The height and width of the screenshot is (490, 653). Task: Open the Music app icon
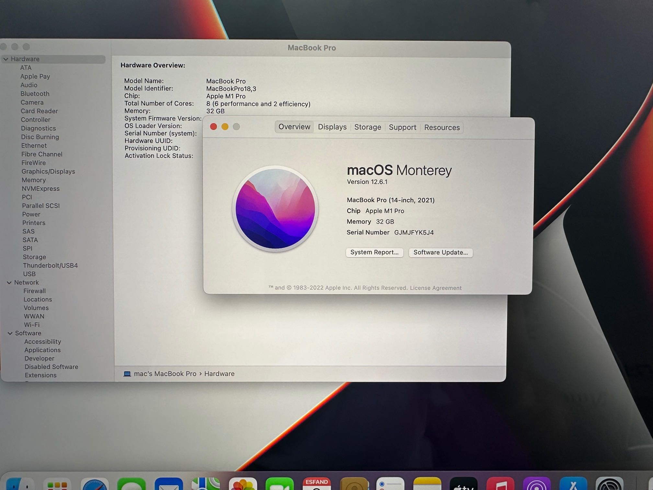pos(500,484)
